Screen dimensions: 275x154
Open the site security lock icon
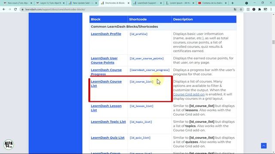(22, 9)
